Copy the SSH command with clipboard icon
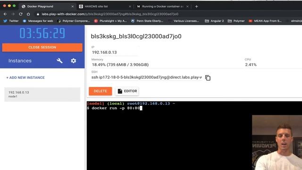 [x=208, y=77]
